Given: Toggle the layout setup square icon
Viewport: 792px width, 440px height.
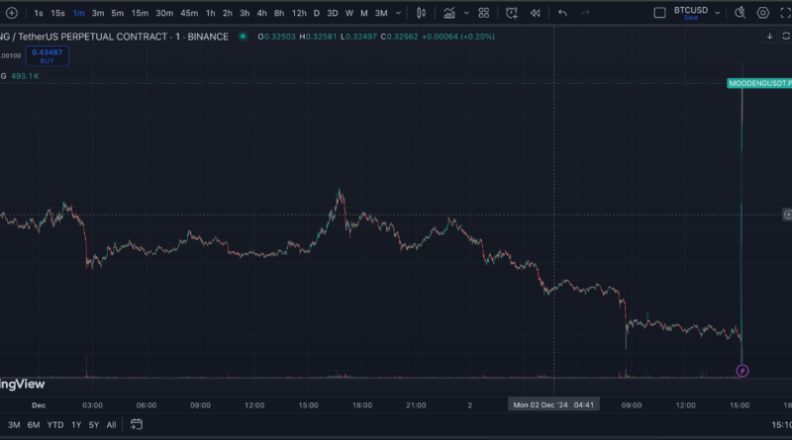Looking at the screenshot, I should click(x=660, y=13).
